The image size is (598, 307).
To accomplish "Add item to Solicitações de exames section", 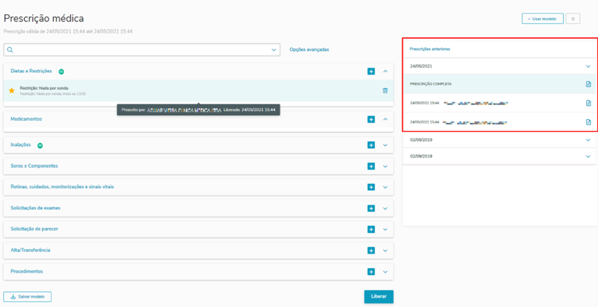I will [x=371, y=208].
